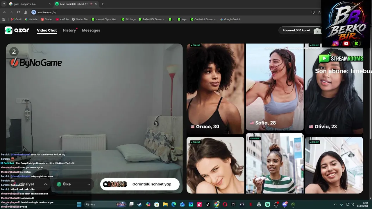
Task: Open Opera browser from the taskbar
Action: tap(225, 204)
